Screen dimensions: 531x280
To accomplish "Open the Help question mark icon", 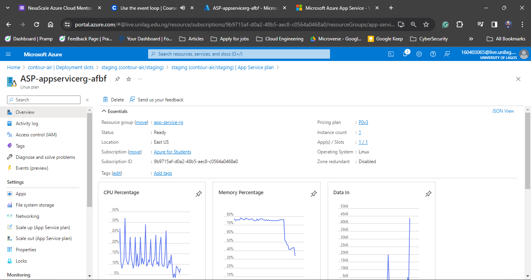I will 433,54.
